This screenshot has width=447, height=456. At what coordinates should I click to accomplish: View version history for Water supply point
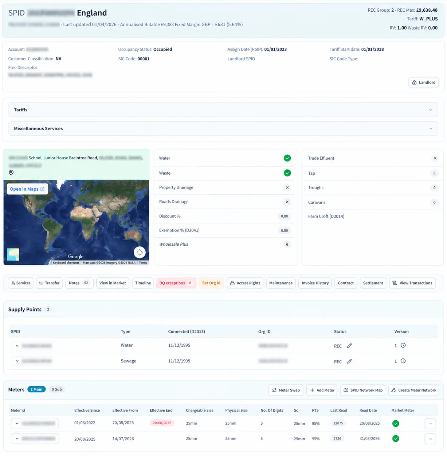(x=403, y=345)
